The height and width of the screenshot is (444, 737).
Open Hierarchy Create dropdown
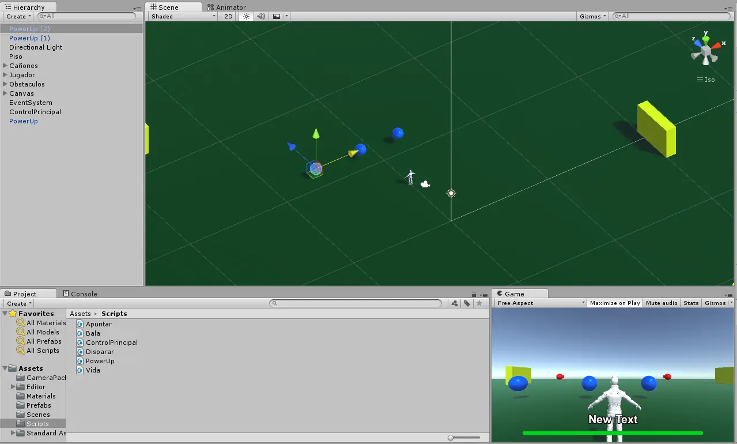tap(19, 16)
